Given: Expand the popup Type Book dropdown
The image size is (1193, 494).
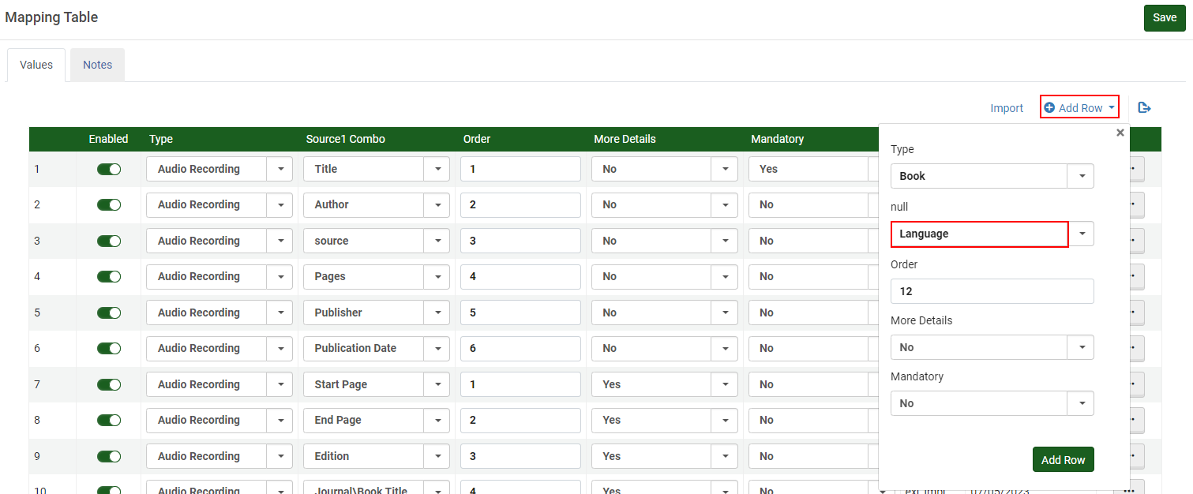Looking at the screenshot, I should point(1081,176).
